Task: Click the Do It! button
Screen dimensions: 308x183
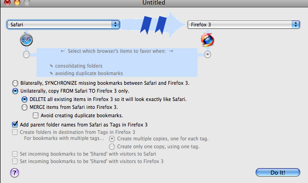Action: tap(278, 172)
